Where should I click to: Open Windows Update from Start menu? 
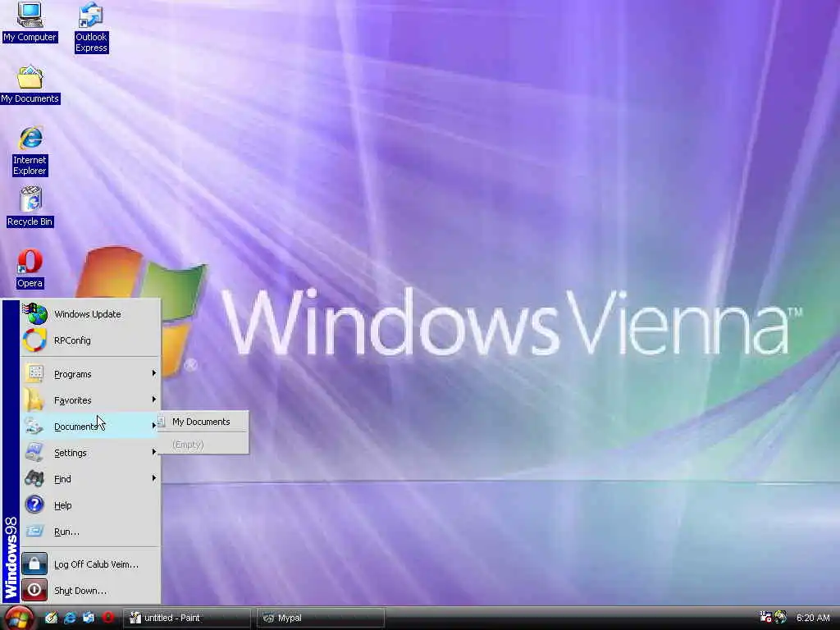point(90,314)
